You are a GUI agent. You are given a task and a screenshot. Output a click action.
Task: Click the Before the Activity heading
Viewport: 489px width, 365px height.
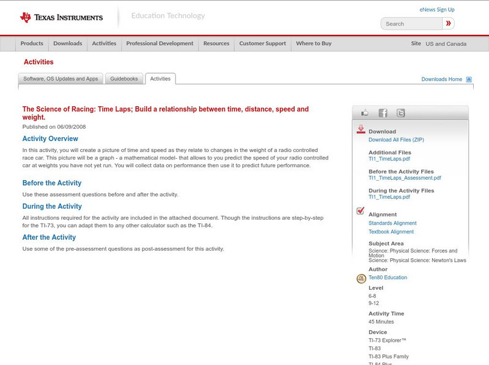point(52,183)
